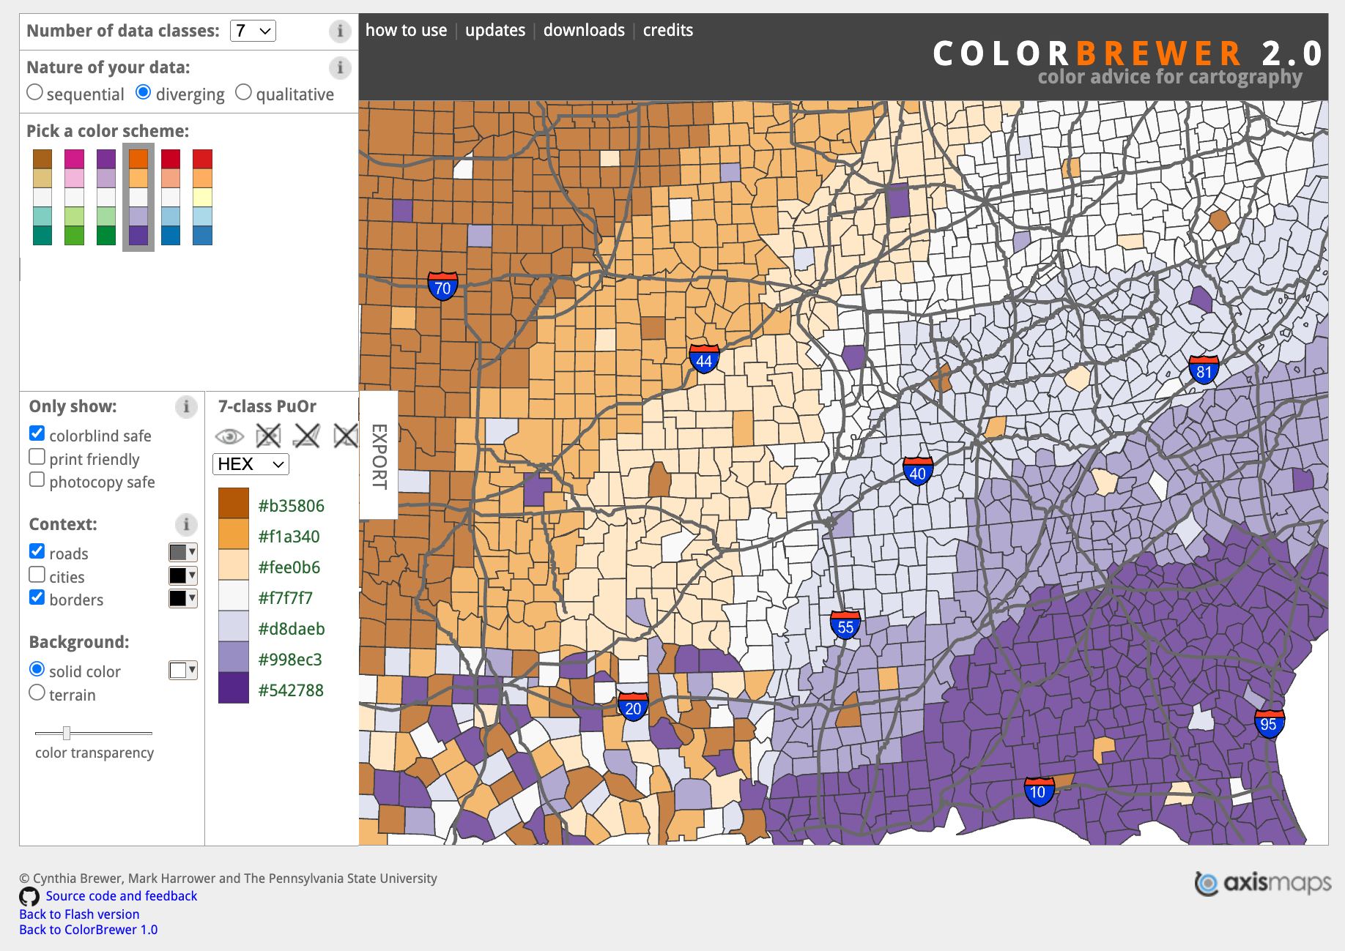
Task: Uncheck the colorblind safe filter
Action: tap(37, 433)
